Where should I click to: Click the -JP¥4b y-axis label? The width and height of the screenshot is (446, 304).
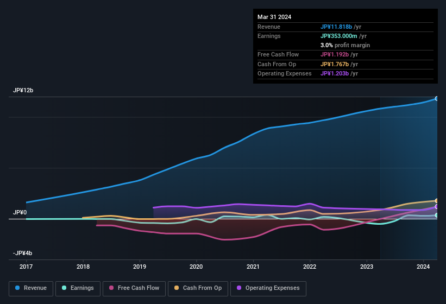22,253
